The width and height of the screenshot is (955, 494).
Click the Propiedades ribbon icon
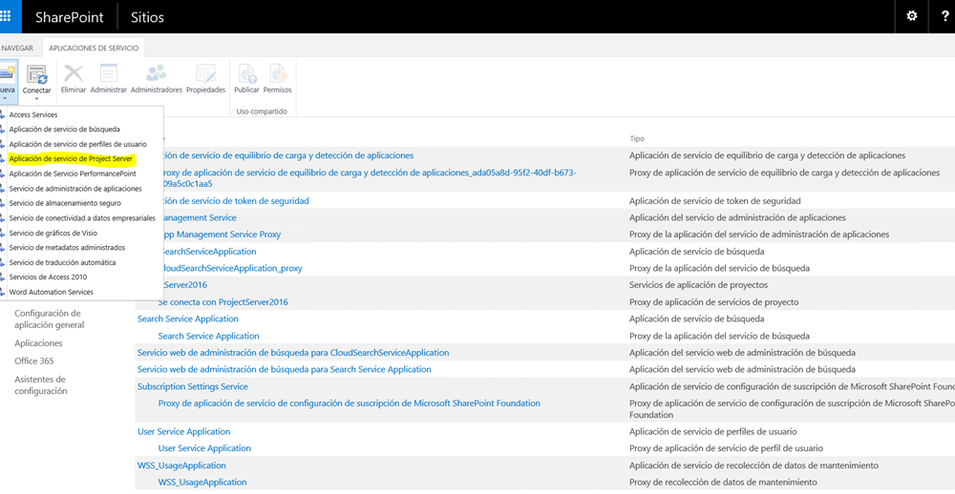pyautogui.click(x=206, y=74)
